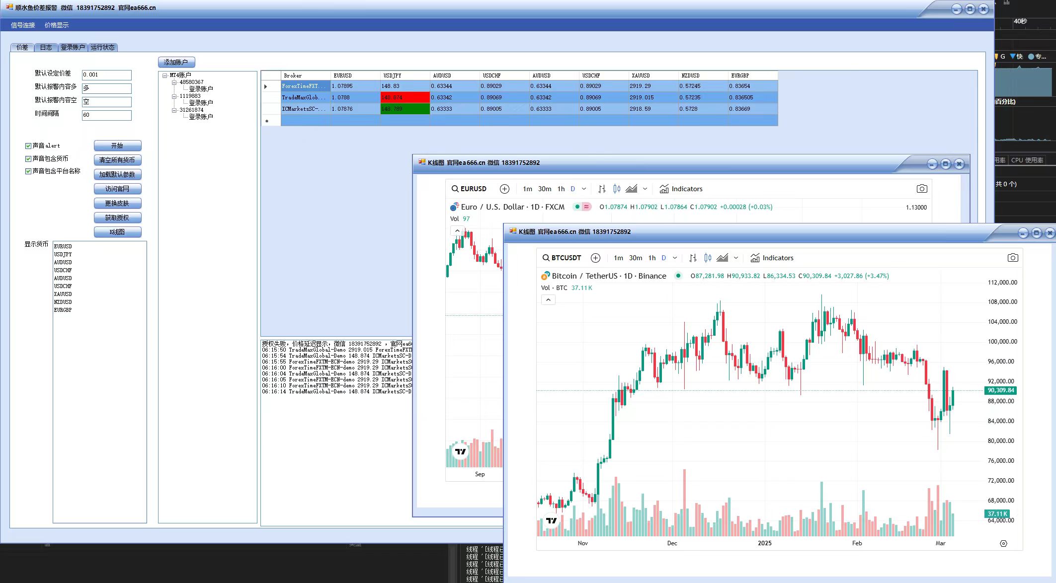Uncheck 声音包含货币 option
The height and width of the screenshot is (583, 1056).
click(x=28, y=159)
